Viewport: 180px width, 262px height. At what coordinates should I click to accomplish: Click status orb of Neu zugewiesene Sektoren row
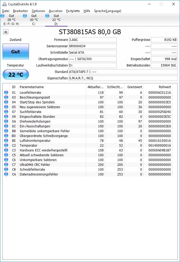6,107
